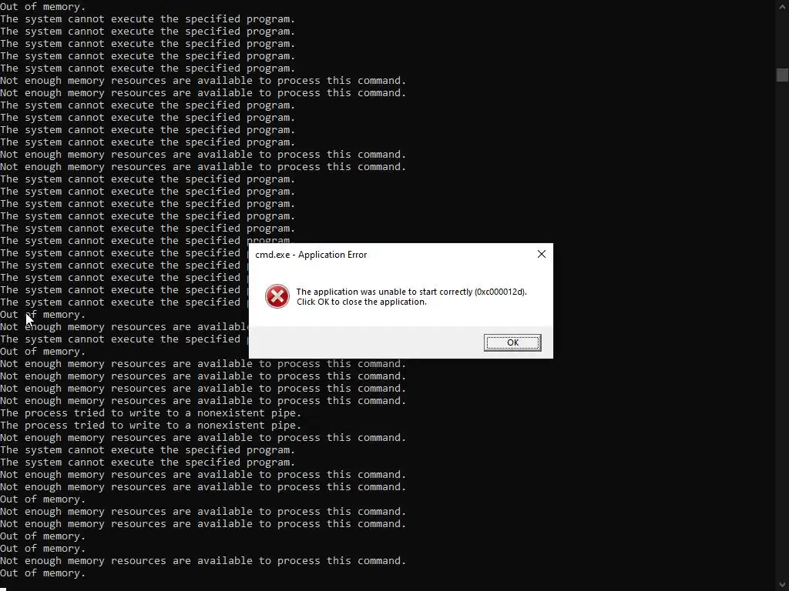Click the console vertical scrollbar thumb

[782, 75]
